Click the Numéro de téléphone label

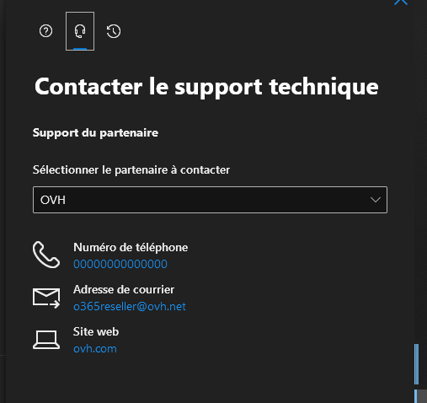pos(131,248)
